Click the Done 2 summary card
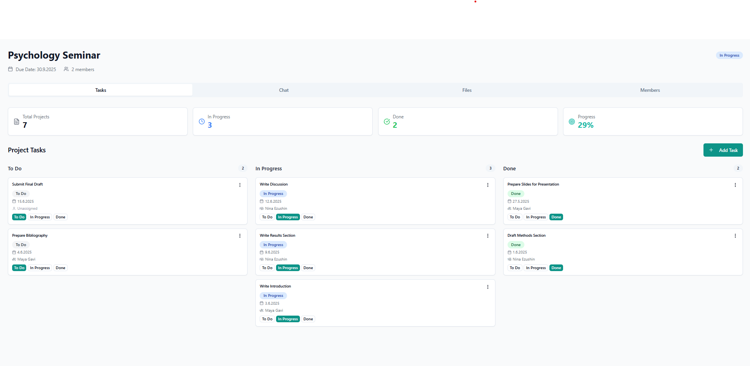Viewport: 750px width, 366px height. point(468,121)
